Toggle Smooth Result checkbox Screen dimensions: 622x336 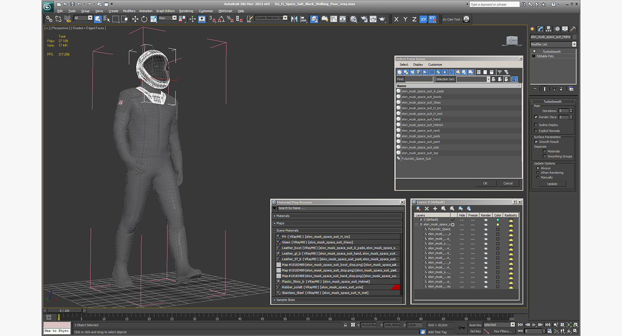[x=536, y=142]
